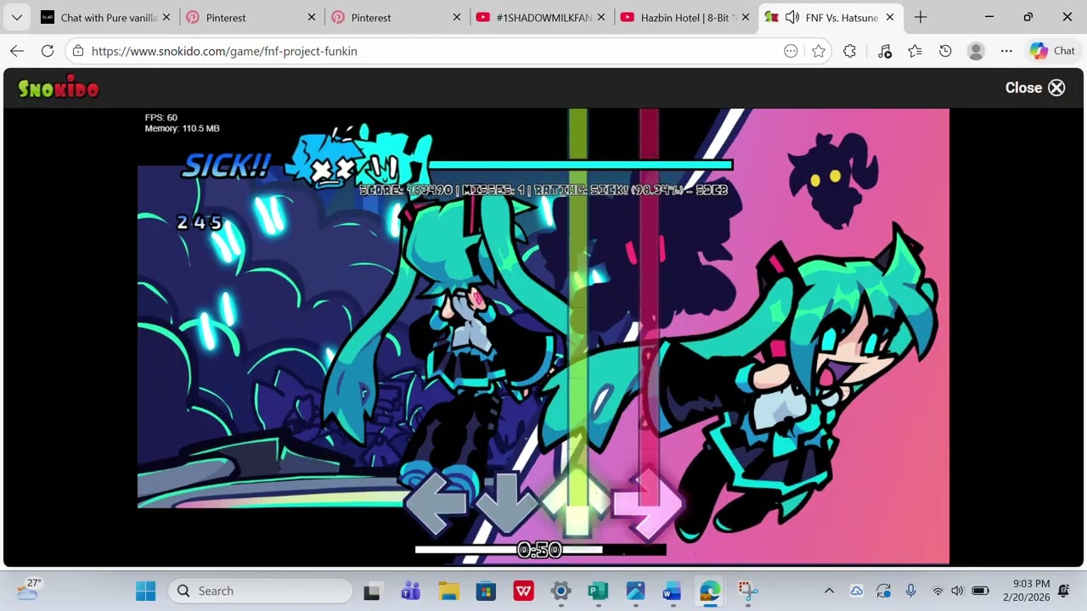Open Copilot Chat button
This screenshot has height=611, width=1087.
[x=1053, y=51]
